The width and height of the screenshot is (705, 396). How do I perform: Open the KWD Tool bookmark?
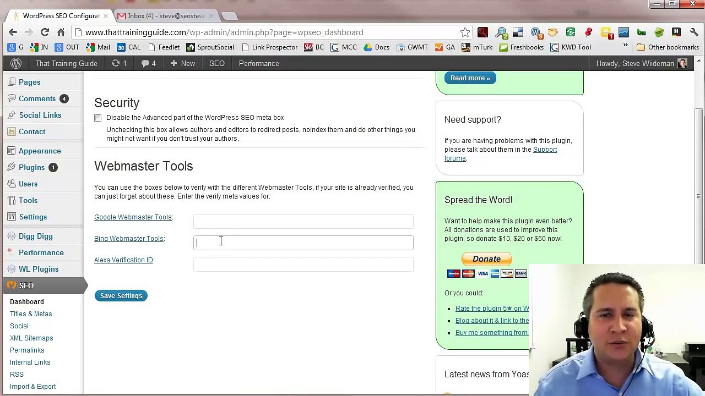coord(571,47)
